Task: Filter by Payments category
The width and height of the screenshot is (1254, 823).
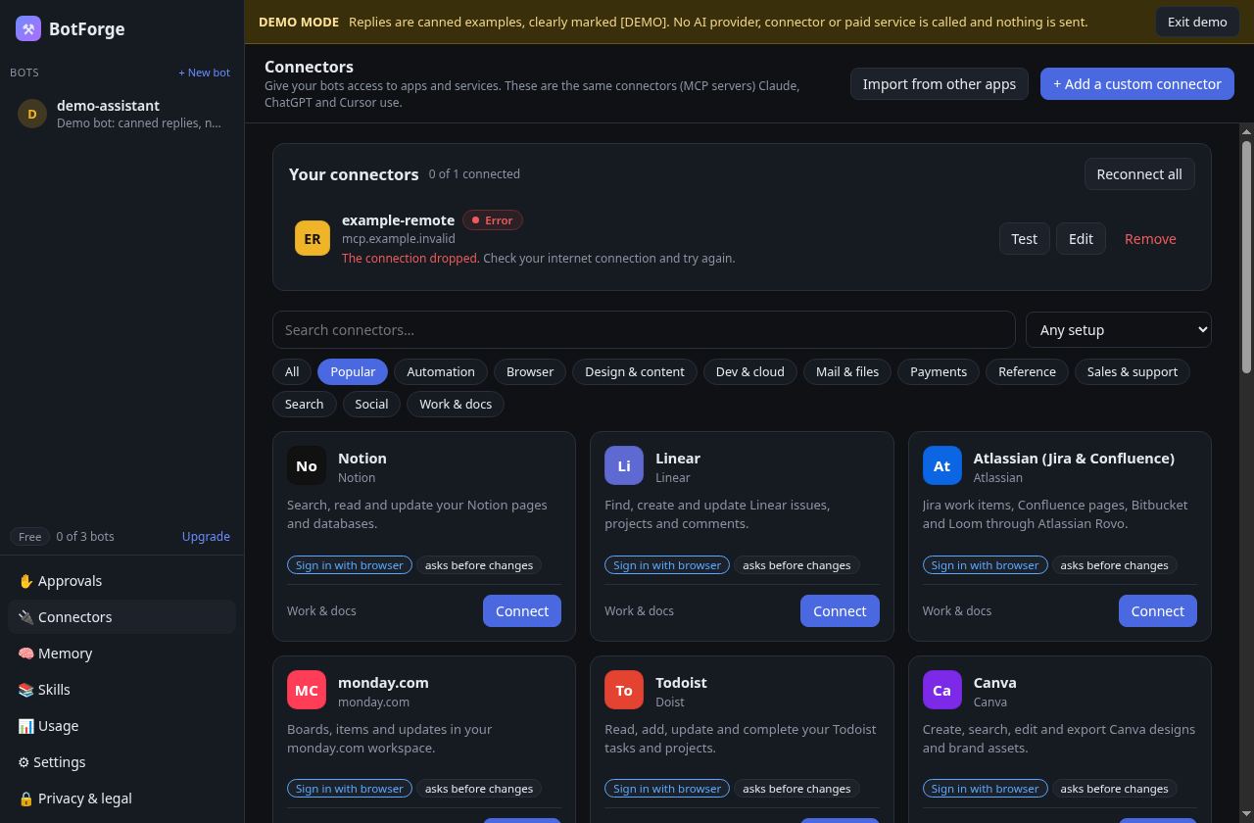Action: pyautogui.click(x=939, y=372)
